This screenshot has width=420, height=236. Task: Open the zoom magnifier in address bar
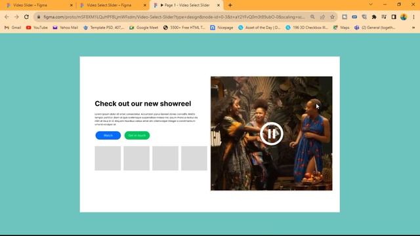[x=312, y=17]
